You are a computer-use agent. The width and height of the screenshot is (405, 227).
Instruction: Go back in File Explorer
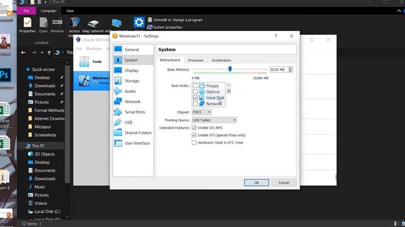(23, 52)
